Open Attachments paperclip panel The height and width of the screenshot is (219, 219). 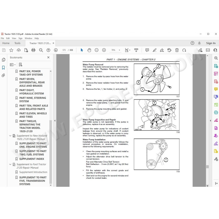(3, 75)
